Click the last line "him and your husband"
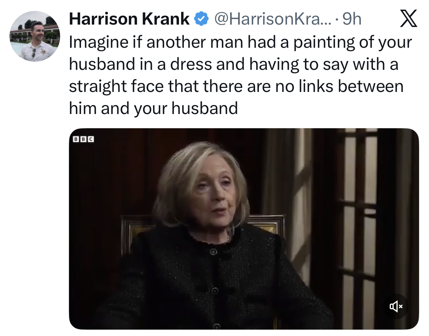 (153, 108)
